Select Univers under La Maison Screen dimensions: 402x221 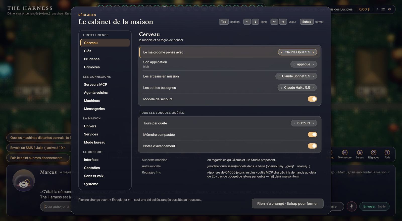105,126
